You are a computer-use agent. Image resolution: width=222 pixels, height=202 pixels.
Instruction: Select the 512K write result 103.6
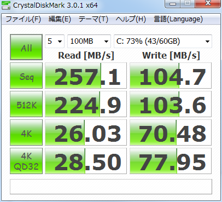tap(171, 104)
